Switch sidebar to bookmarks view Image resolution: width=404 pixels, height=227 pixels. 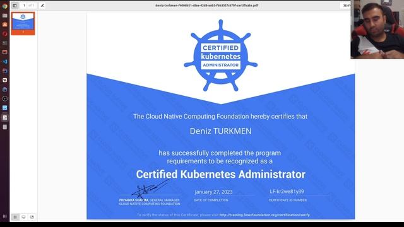32,217
